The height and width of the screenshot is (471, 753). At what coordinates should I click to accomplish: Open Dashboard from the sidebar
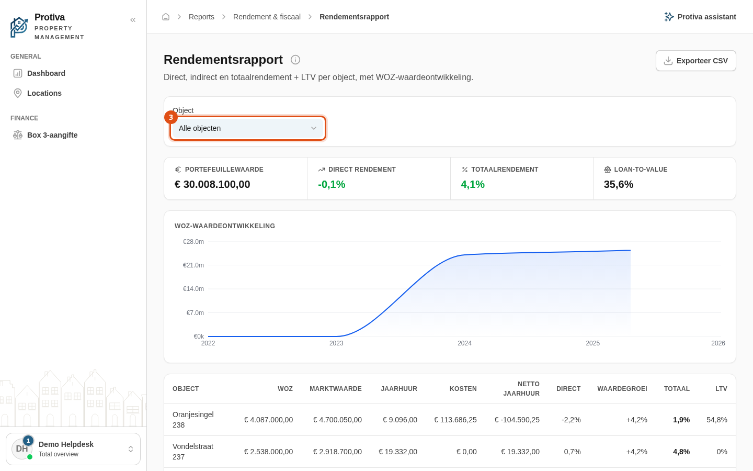click(73, 73)
